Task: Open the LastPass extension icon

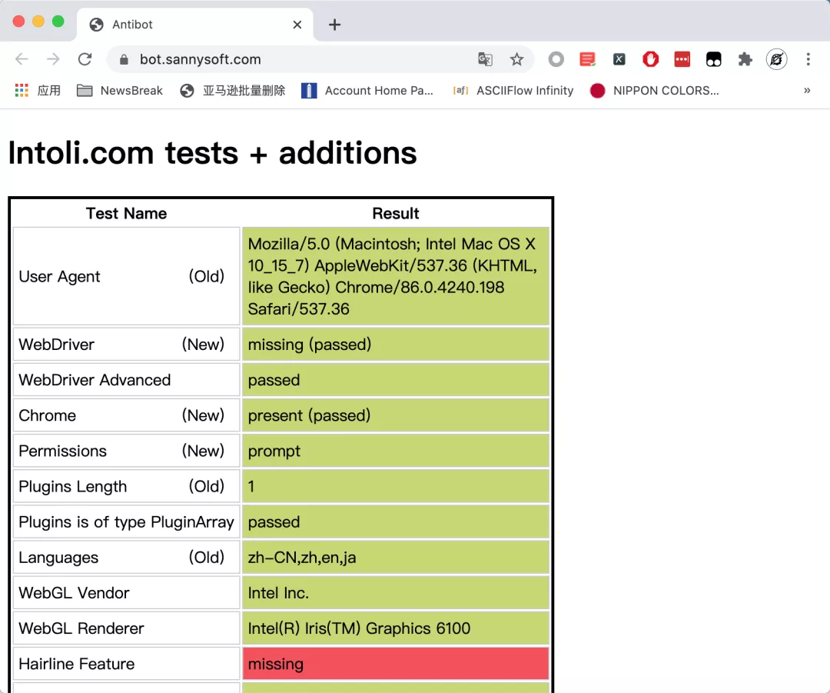Action: tap(682, 59)
